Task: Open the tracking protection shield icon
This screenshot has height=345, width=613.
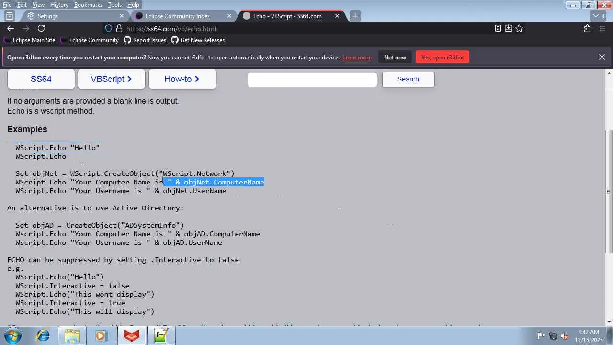Action: (x=109, y=28)
